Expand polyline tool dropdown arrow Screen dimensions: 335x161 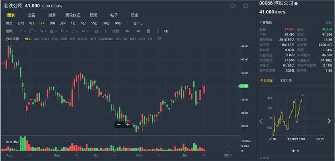[x=35, y=31]
